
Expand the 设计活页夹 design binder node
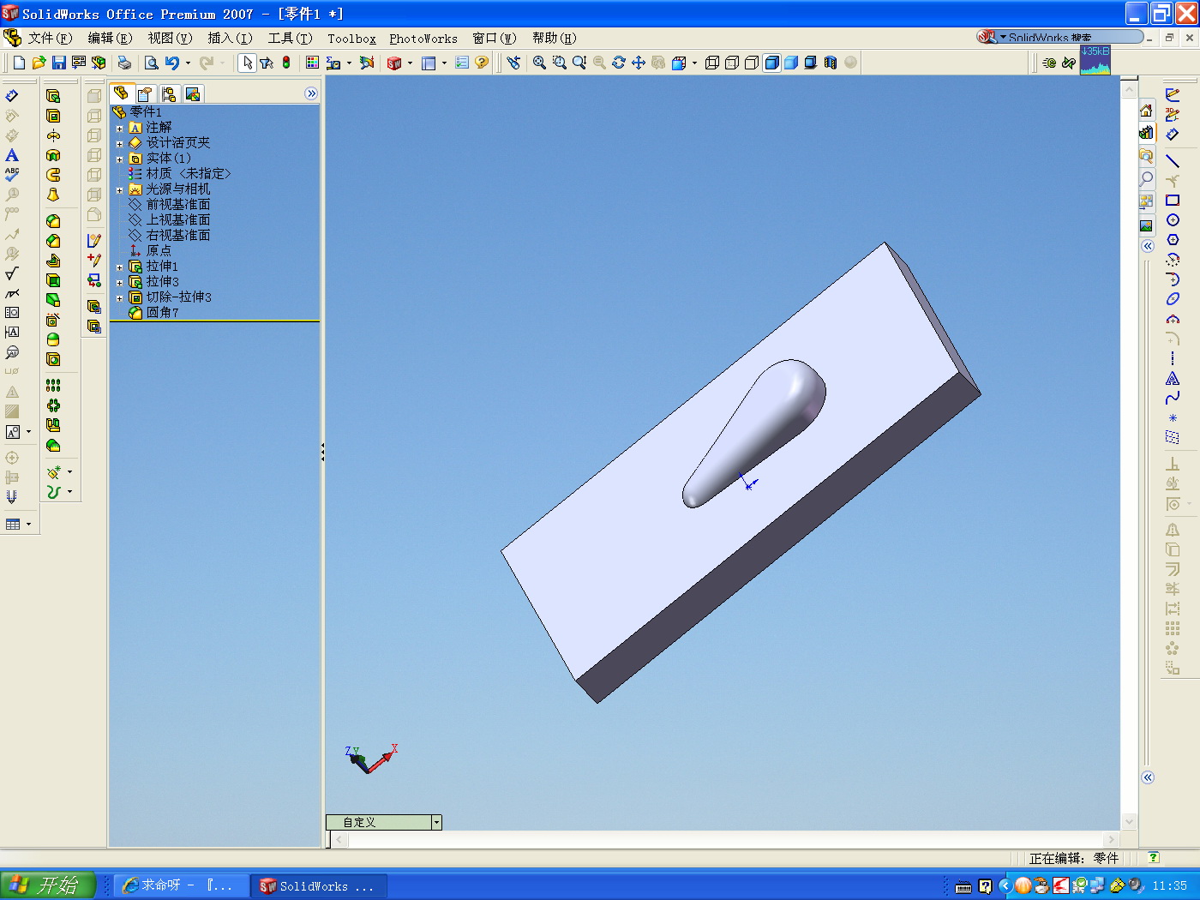tap(120, 144)
